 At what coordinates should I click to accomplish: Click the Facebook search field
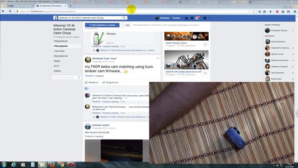tap(90, 18)
